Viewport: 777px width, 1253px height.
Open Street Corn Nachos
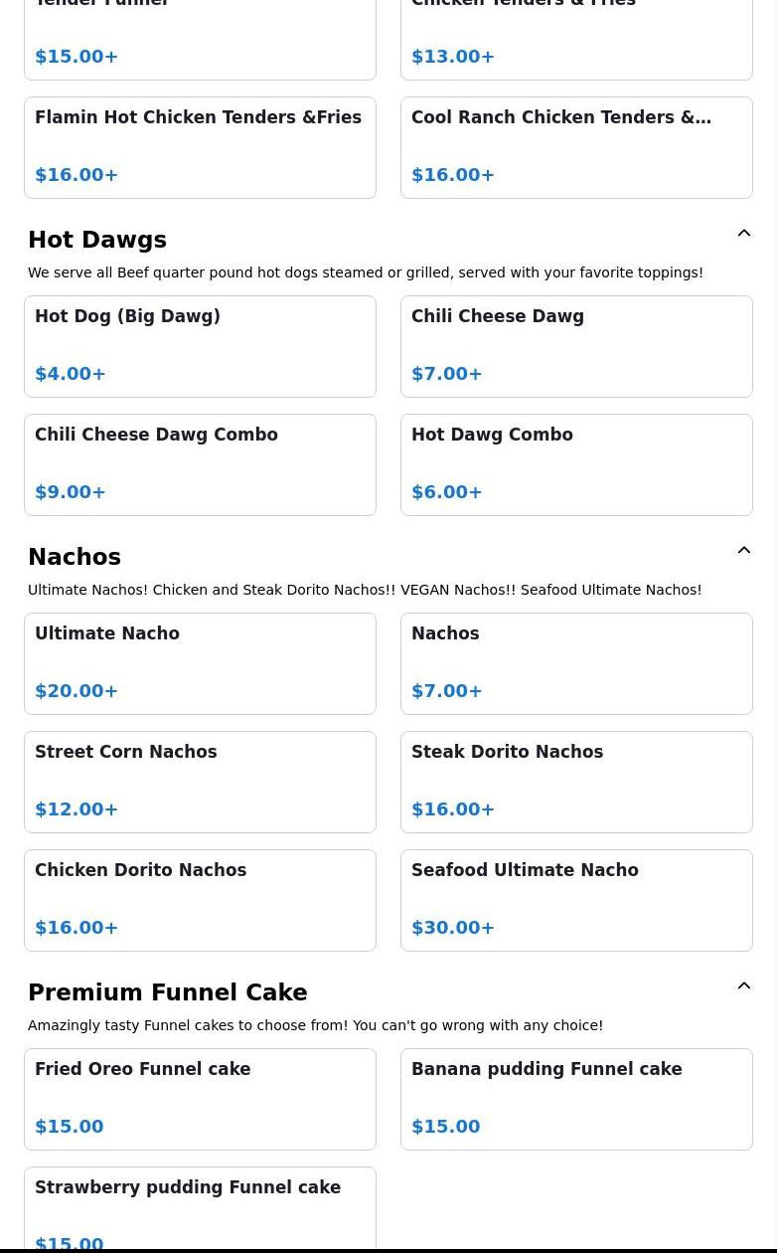[x=200, y=782]
